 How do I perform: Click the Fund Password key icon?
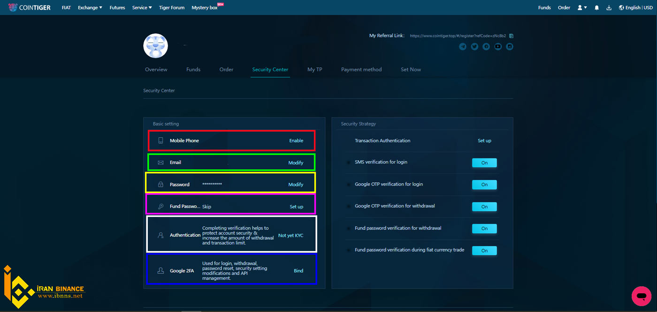point(160,207)
